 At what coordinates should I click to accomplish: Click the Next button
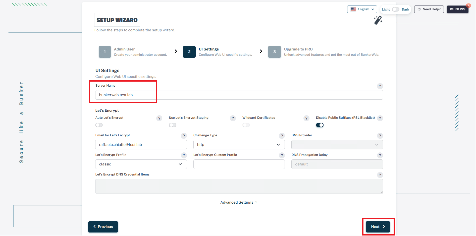(x=378, y=227)
